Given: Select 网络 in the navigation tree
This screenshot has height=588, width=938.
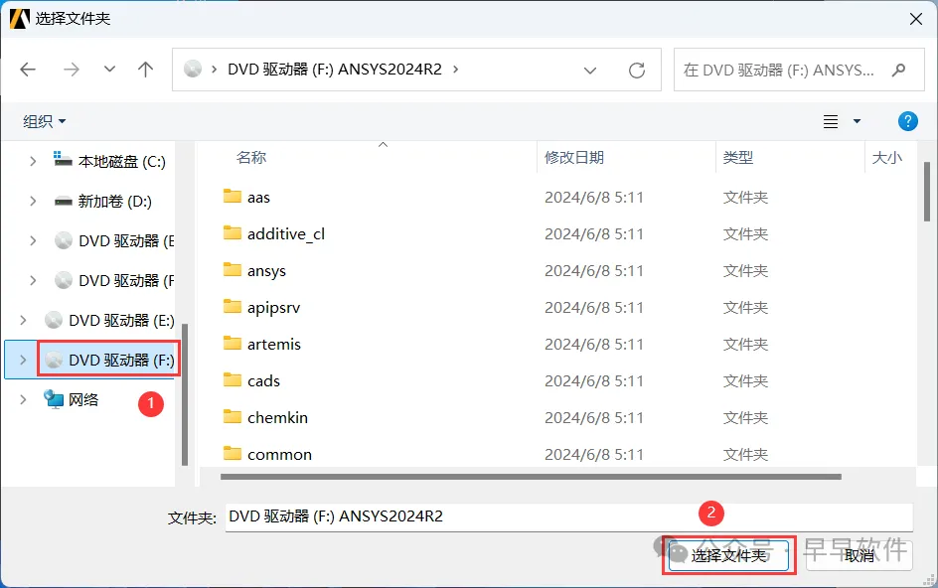Looking at the screenshot, I should pos(72,399).
